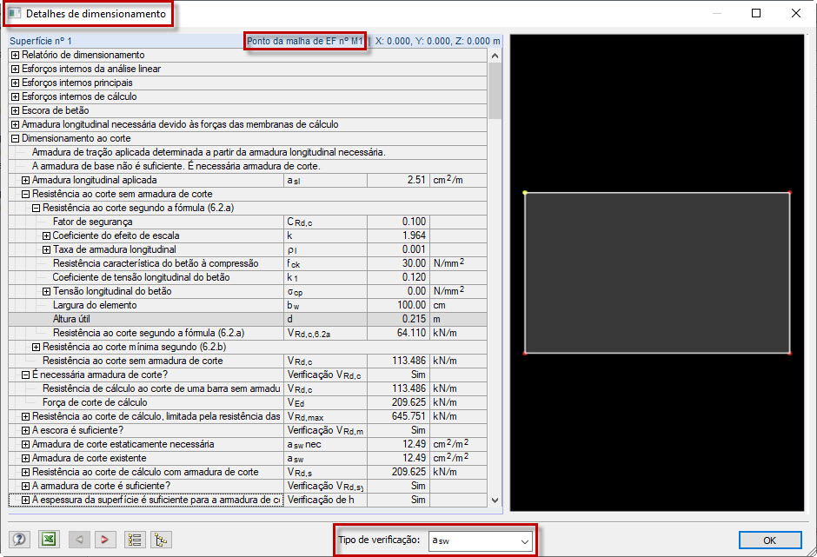
Task: Switch to tree structure view icon
Action: click(x=160, y=539)
